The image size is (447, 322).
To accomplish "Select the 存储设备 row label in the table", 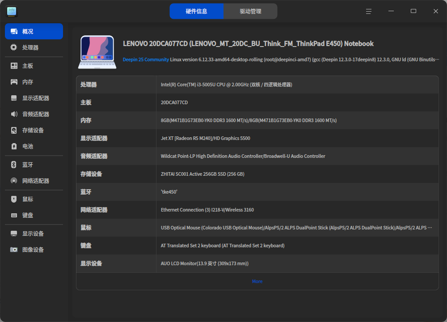I will [91, 174].
